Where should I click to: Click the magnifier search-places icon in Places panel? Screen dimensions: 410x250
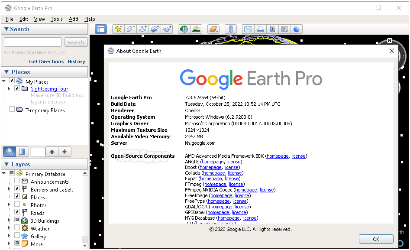10,152
